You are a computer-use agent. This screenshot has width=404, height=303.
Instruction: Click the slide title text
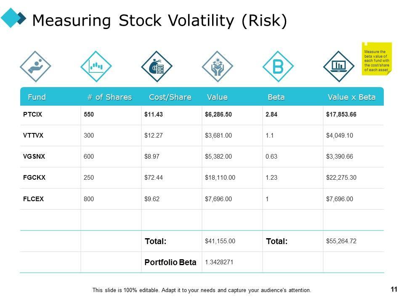click(159, 20)
